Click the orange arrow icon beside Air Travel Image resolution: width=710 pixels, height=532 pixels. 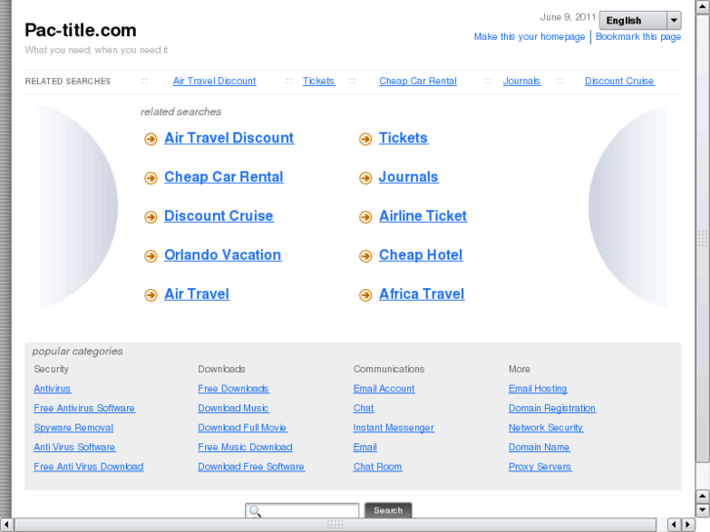(x=150, y=295)
